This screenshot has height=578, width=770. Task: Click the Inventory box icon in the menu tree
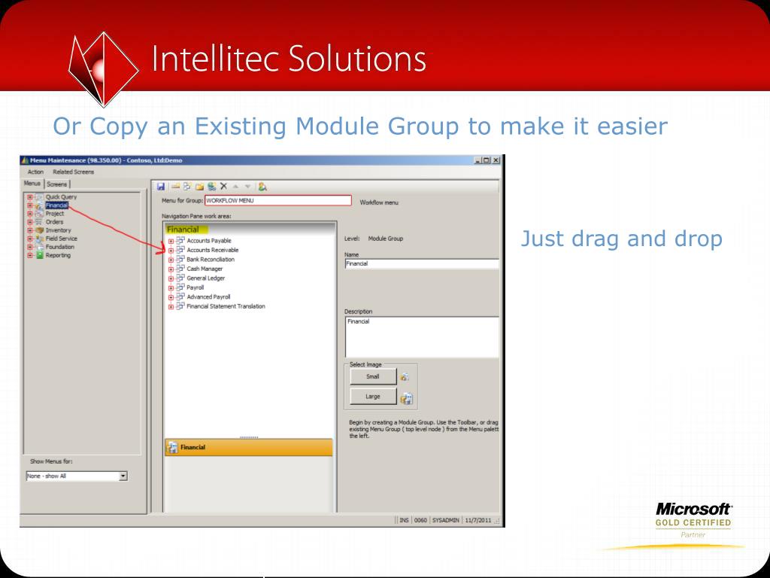(x=39, y=230)
